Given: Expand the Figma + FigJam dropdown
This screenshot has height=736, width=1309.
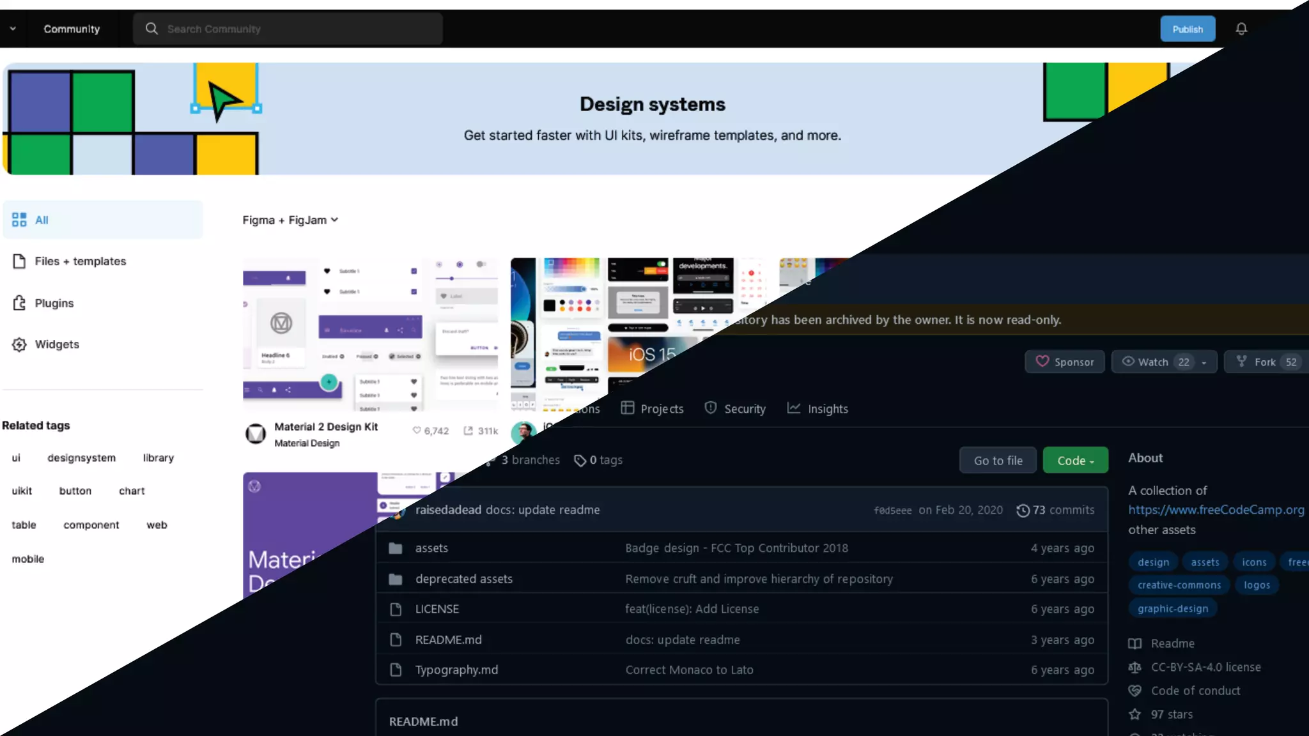Looking at the screenshot, I should pyautogui.click(x=290, y=220).
